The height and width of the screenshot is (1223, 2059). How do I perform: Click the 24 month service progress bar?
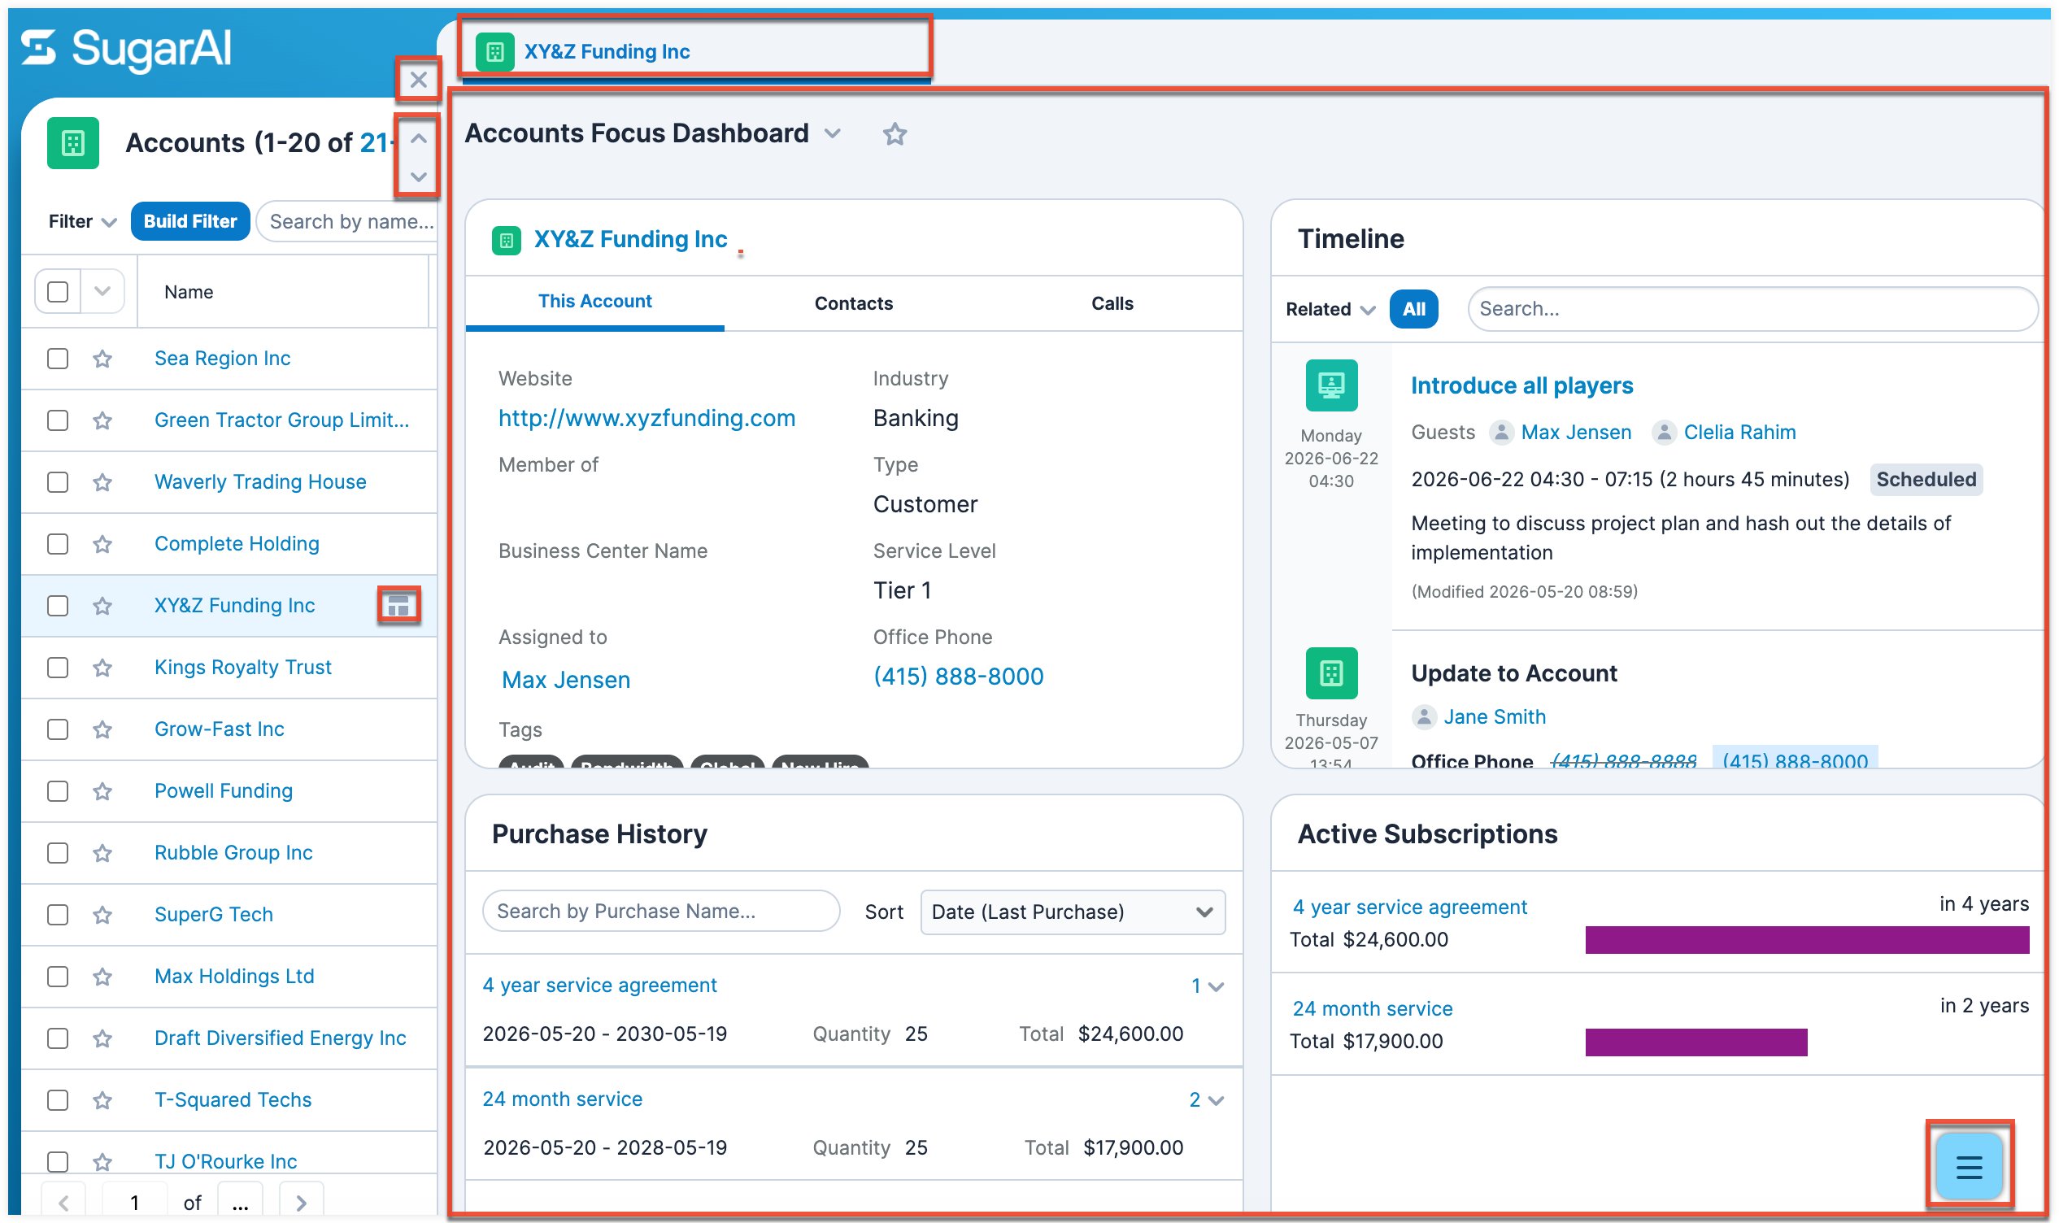coord(1696,1042)
